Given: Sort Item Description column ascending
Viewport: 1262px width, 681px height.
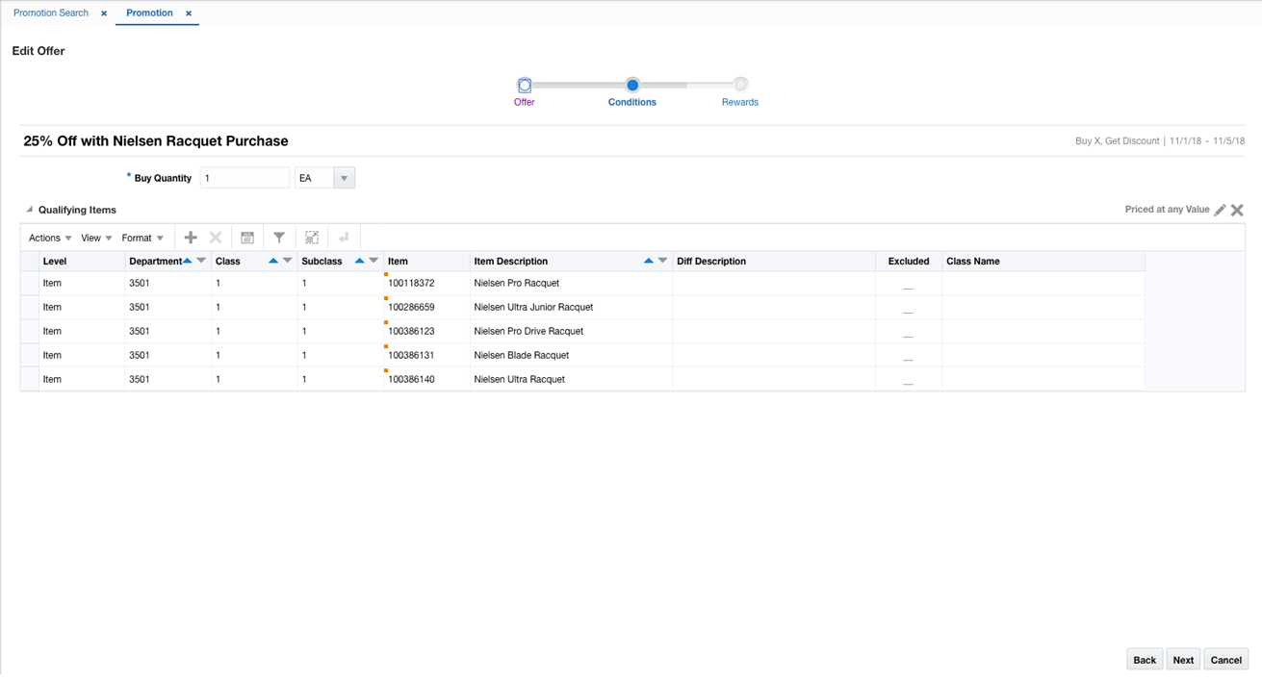Looking at the screenshot, I should [x=649, y=261].
